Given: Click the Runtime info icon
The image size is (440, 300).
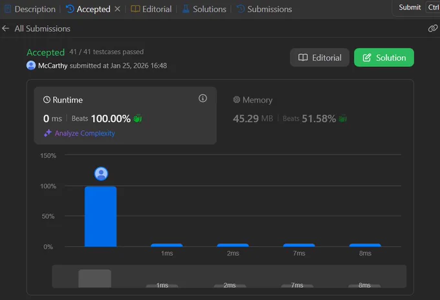Looking at the screenshot, I should coord(203,98).
